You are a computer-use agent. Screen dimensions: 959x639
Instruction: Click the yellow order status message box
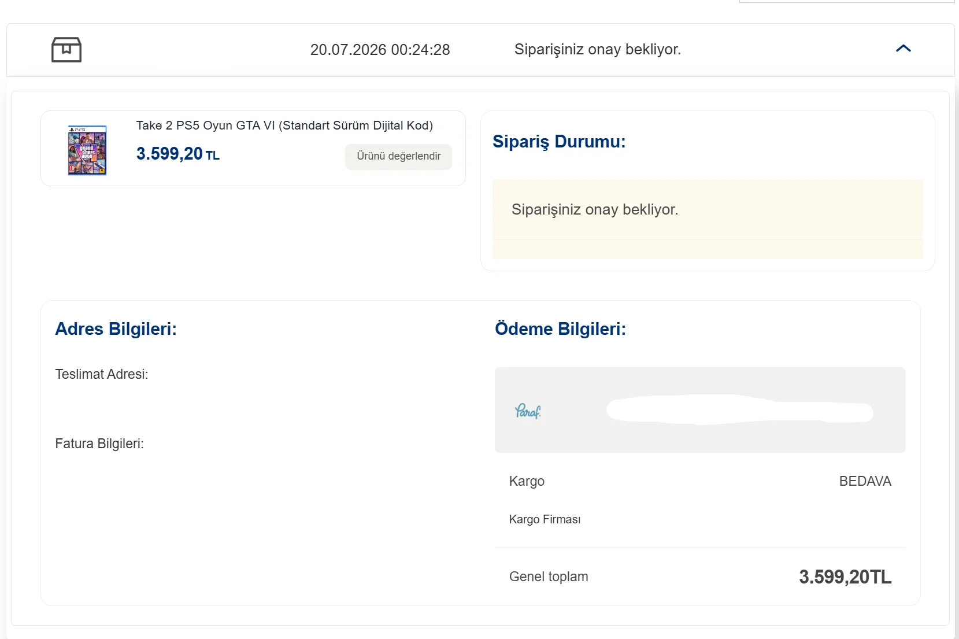tap(708, 219)
